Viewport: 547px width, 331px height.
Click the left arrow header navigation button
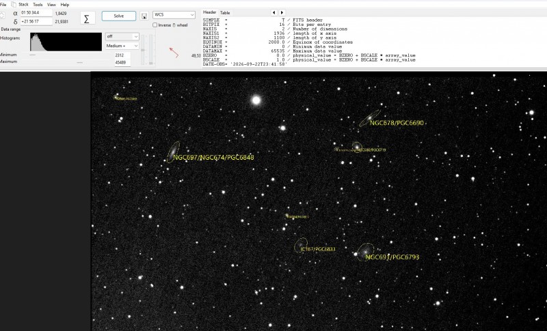tap(274, 12)
